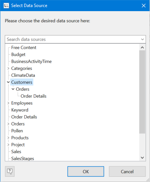Close the Select Data Source dialog
This screenshot has width=150, height=182.
click(144, 6)
